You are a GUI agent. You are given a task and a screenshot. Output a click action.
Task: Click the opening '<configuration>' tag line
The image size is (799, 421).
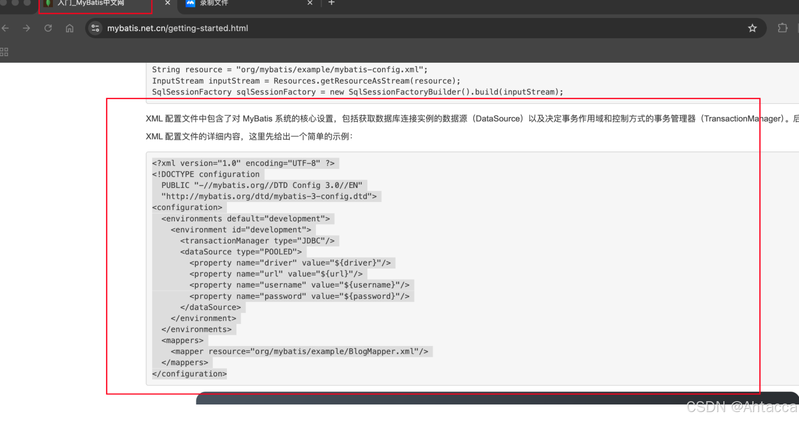pyautogui.click(x=187, y=208)
